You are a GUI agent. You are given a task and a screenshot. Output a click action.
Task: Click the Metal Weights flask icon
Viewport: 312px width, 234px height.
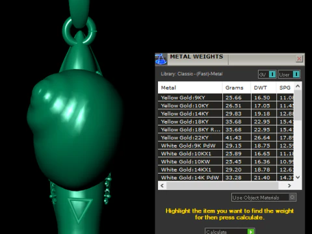click(161, 59)
